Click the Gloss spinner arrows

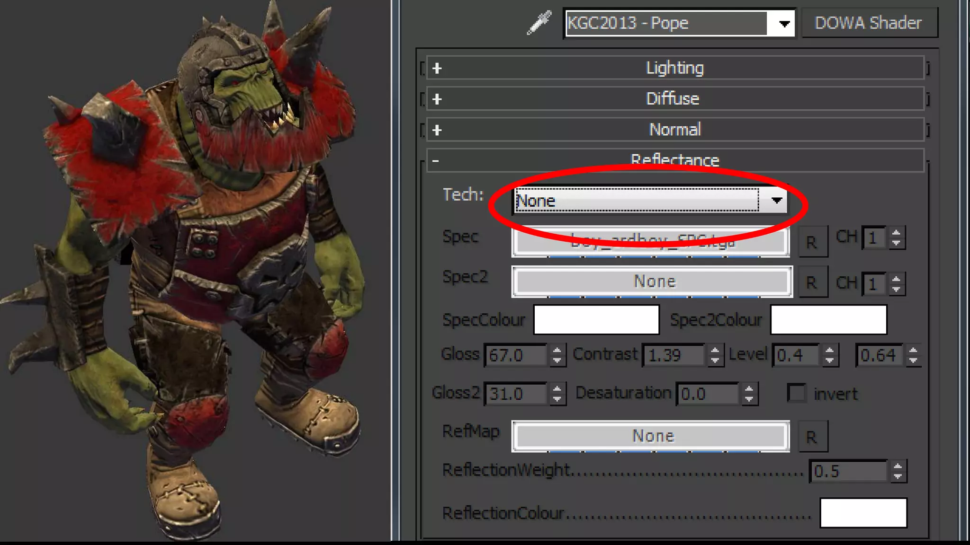(x=557, y=355)
